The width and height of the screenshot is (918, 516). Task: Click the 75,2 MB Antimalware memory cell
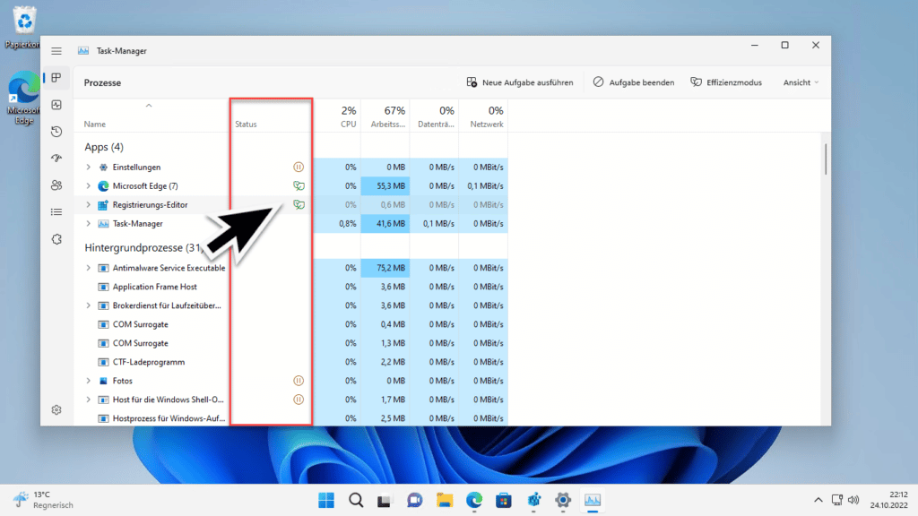click(x=385, y=268)
